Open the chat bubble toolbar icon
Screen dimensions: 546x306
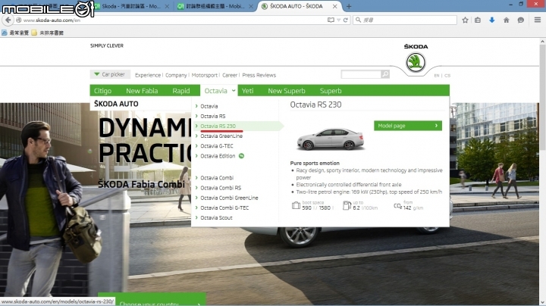[520, 20]
